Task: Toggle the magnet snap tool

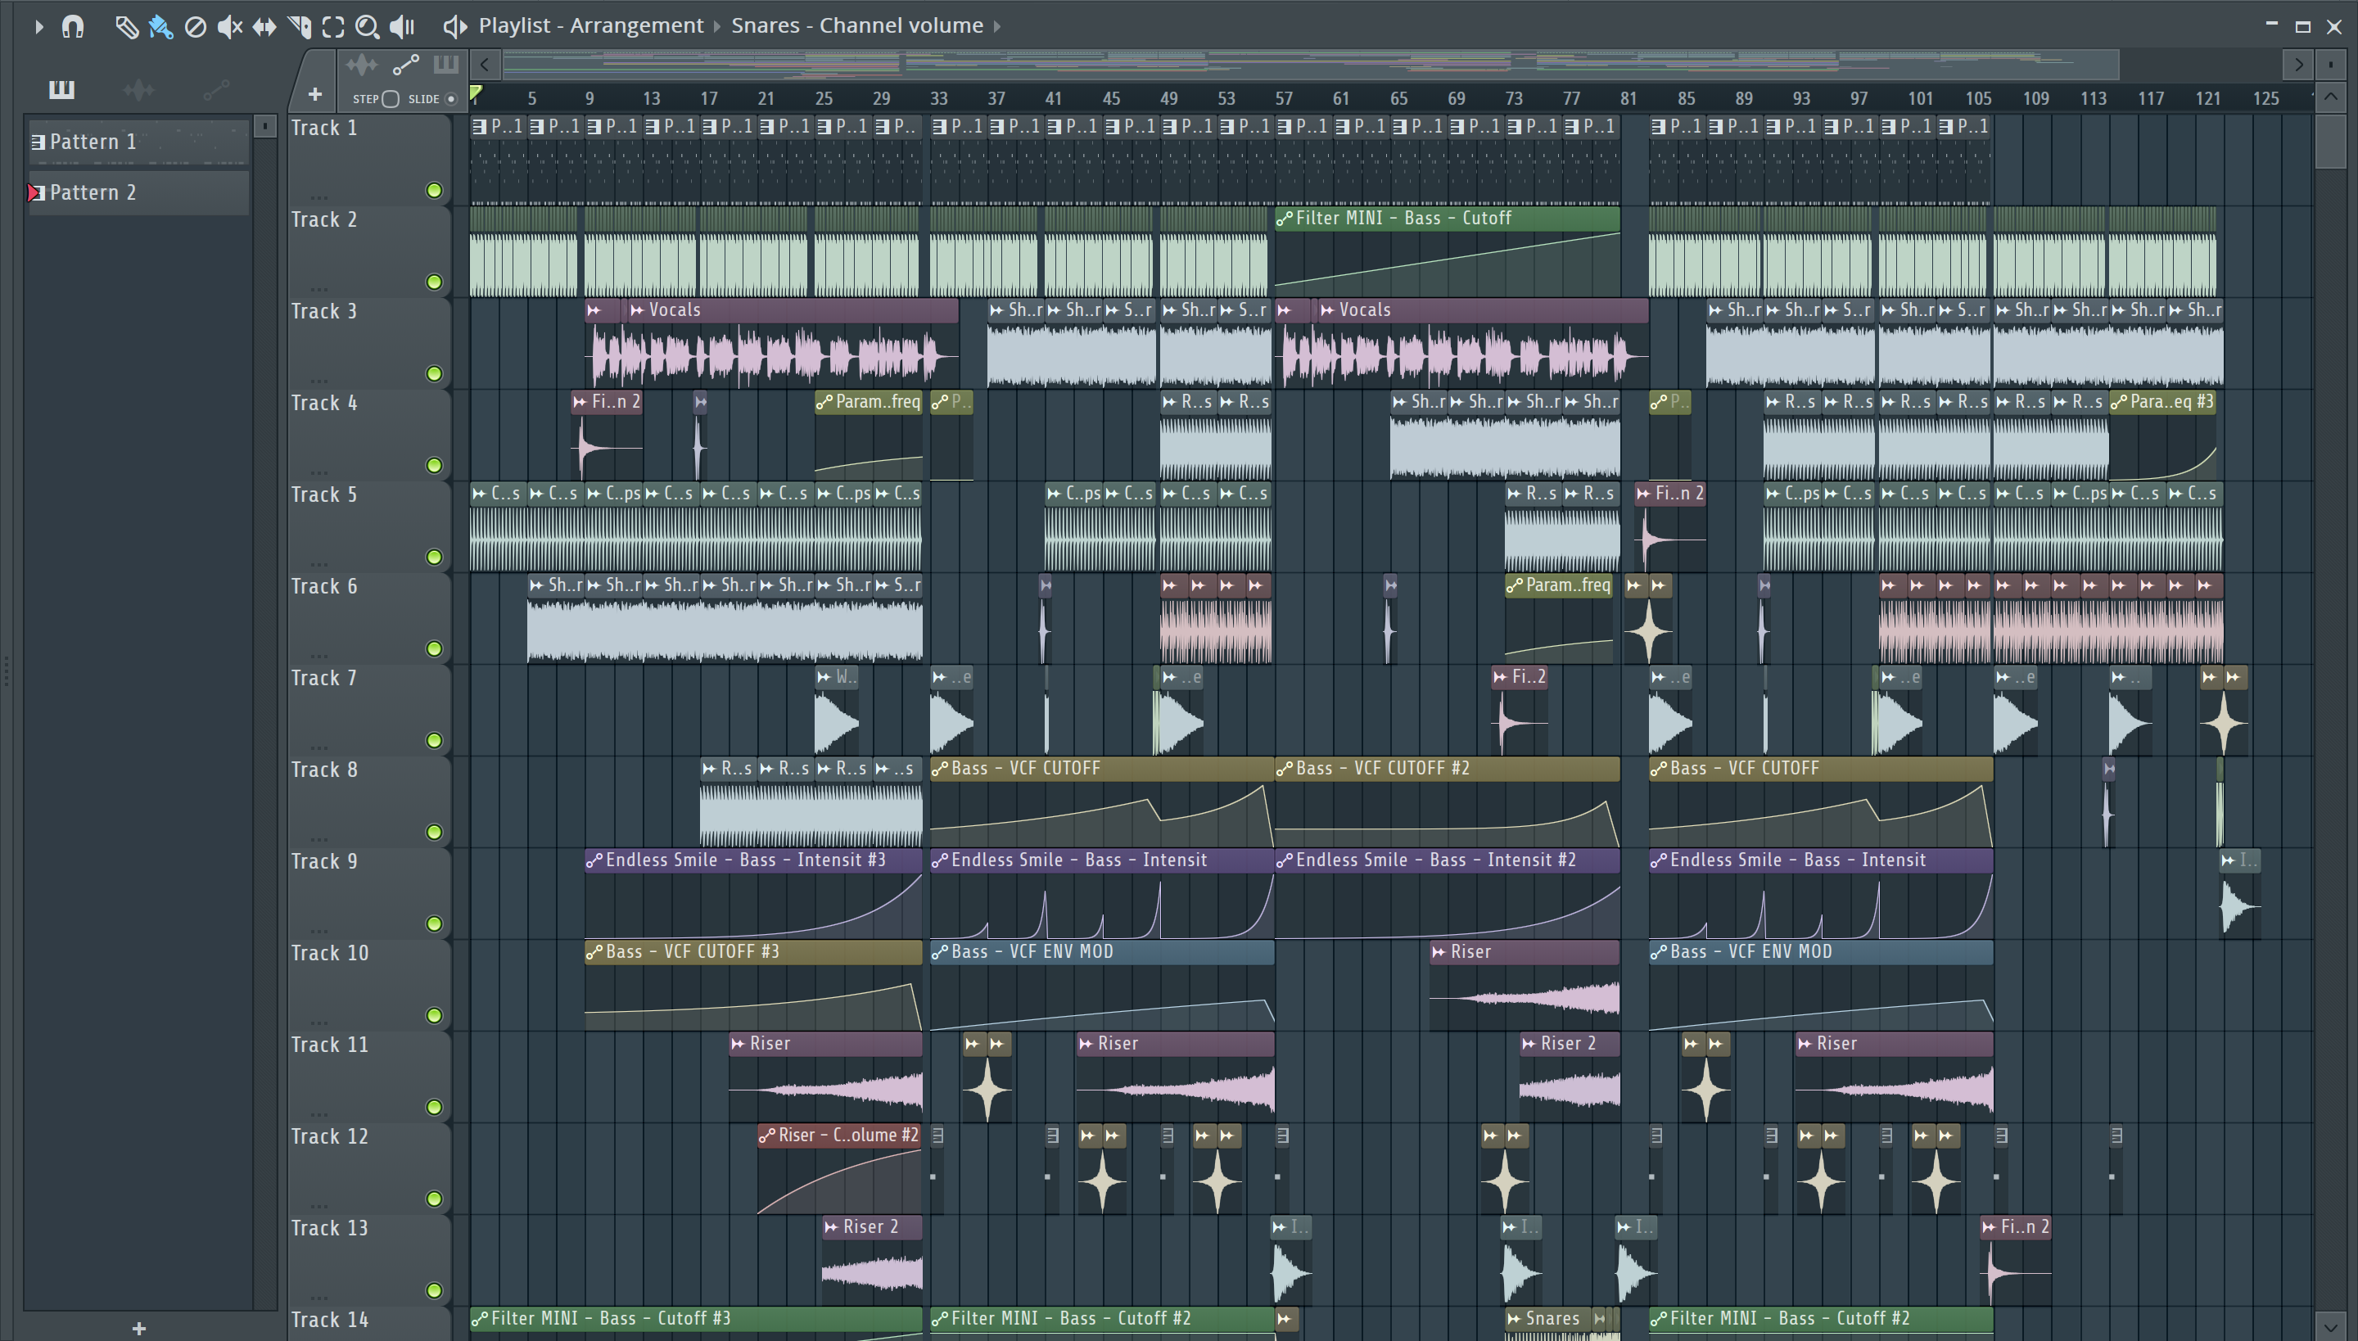Action: coord(73,27)
